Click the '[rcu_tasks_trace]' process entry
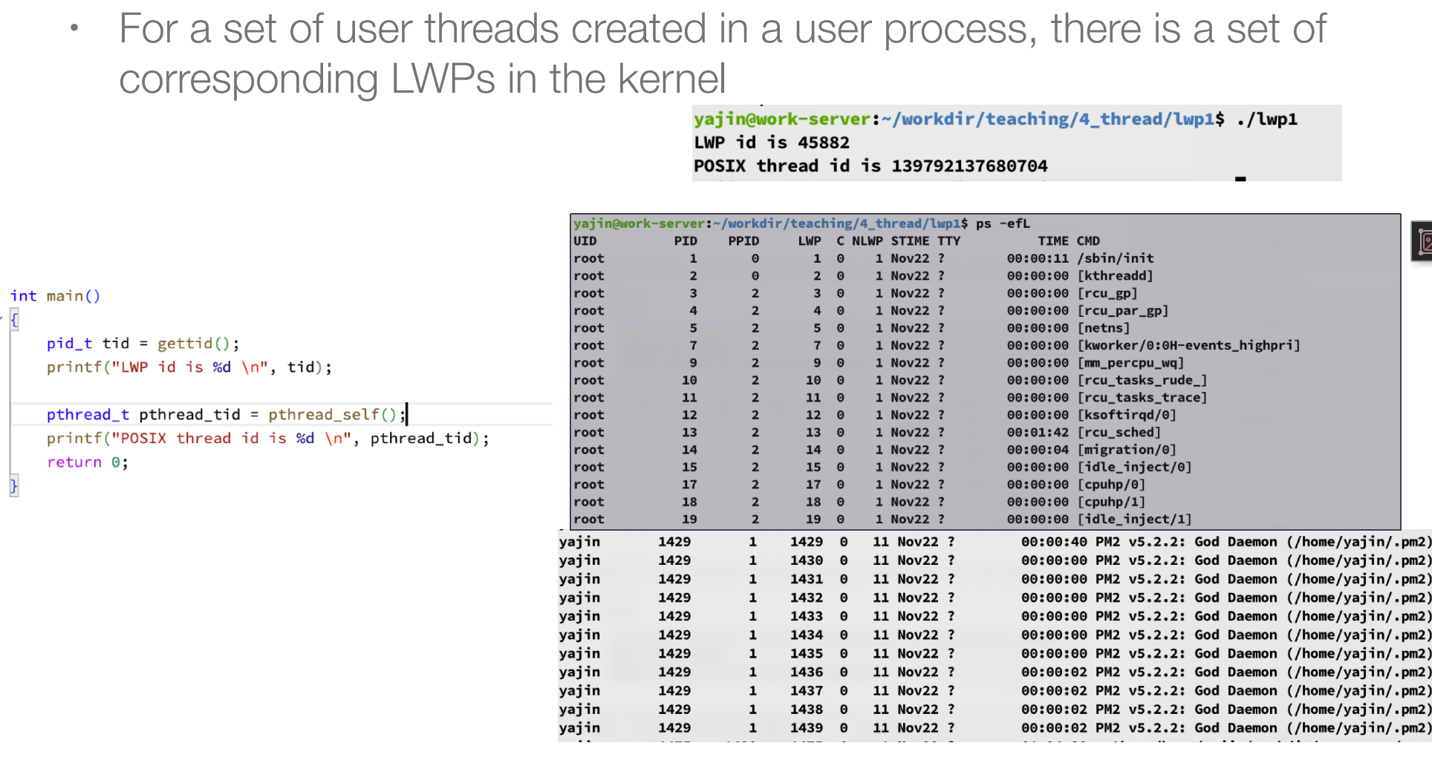Screen dimensions: 1432x763 click(x=1142, y=398)
